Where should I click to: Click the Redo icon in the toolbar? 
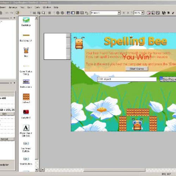[x=11, y=13]
